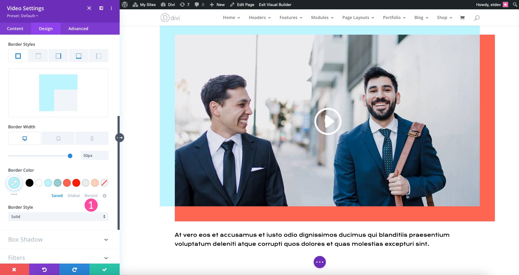
Task: Open the eyedropper color picker tool
Action: pos(14,183)
